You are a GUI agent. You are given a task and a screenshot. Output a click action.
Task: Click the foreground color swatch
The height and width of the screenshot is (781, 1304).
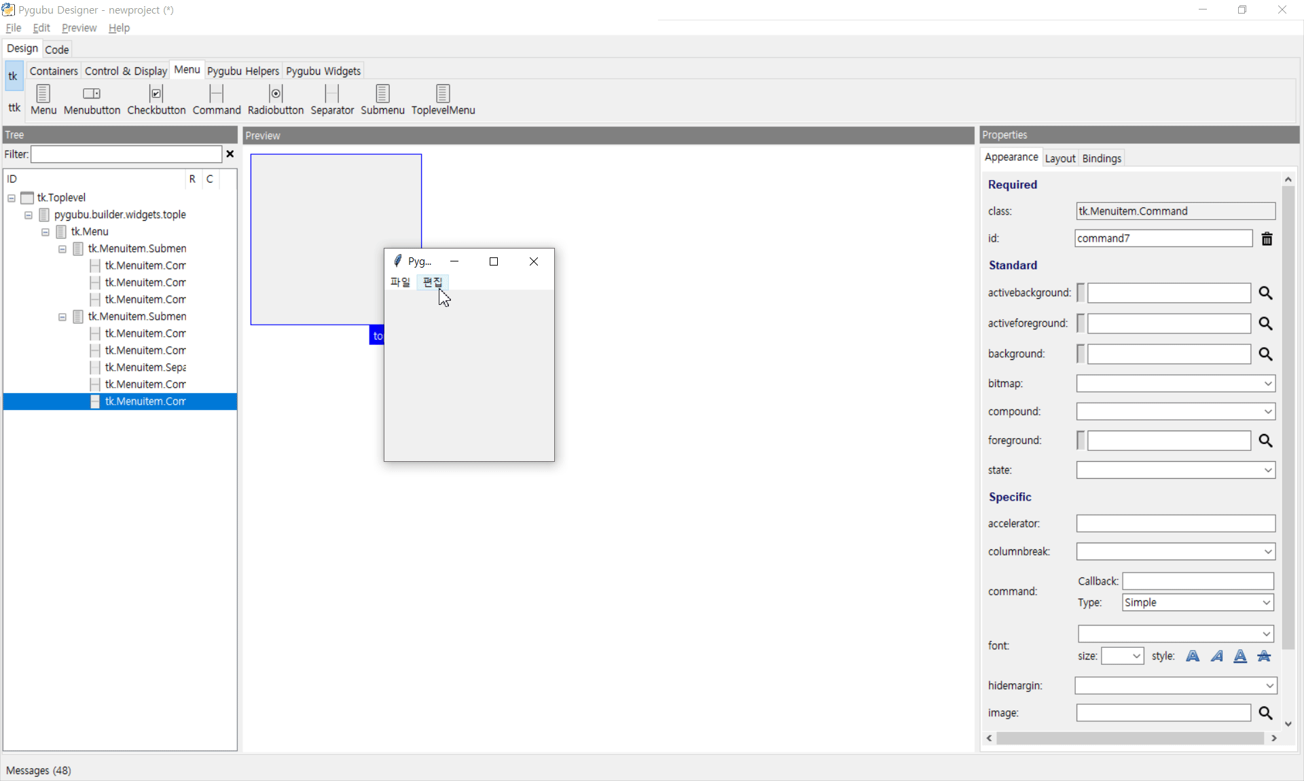[1081, 441]
